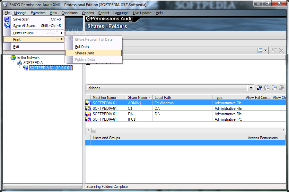The height and width of the screenshot is (192, 289).
Task: Click Access Permissions column header
Action: click(x=266, y=138)
